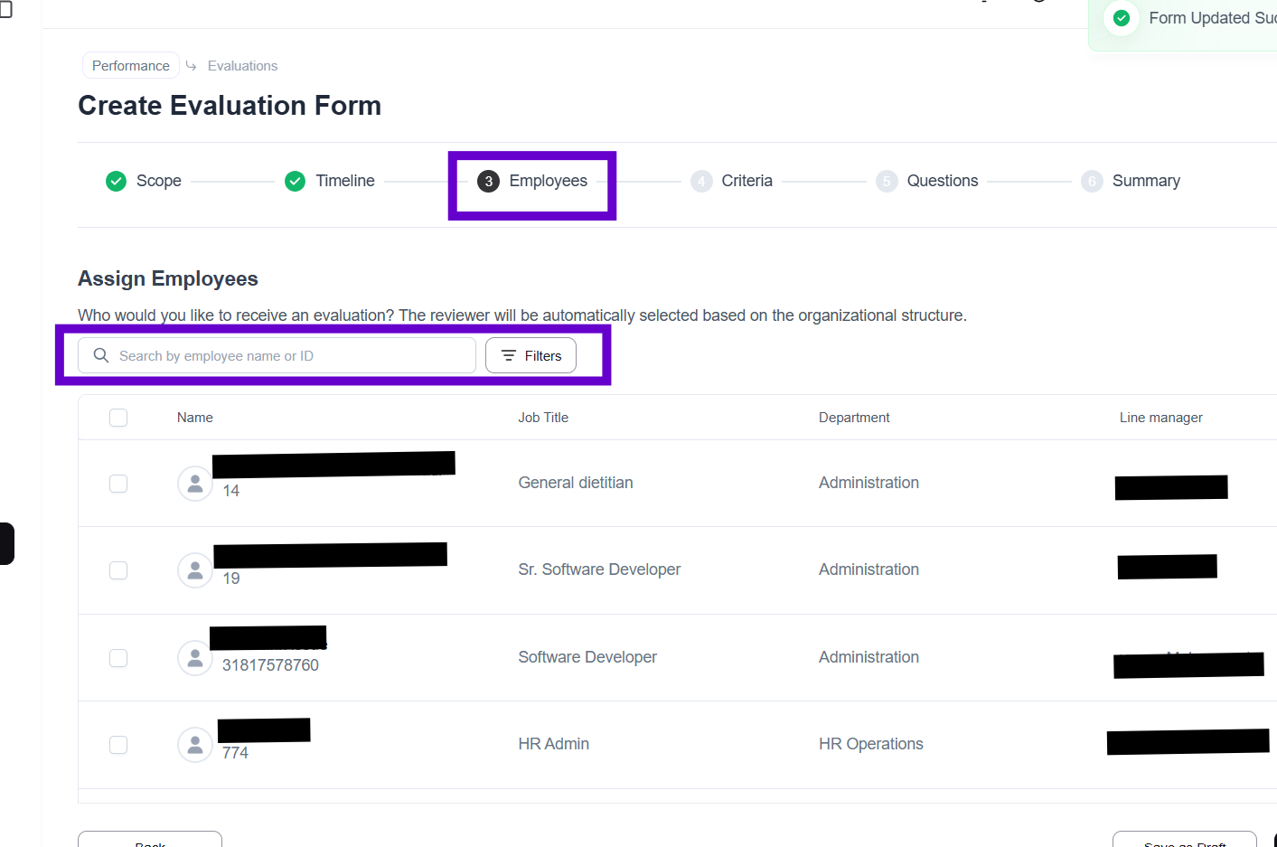Focus the employee name or ID search field

(x=289, y=356)
